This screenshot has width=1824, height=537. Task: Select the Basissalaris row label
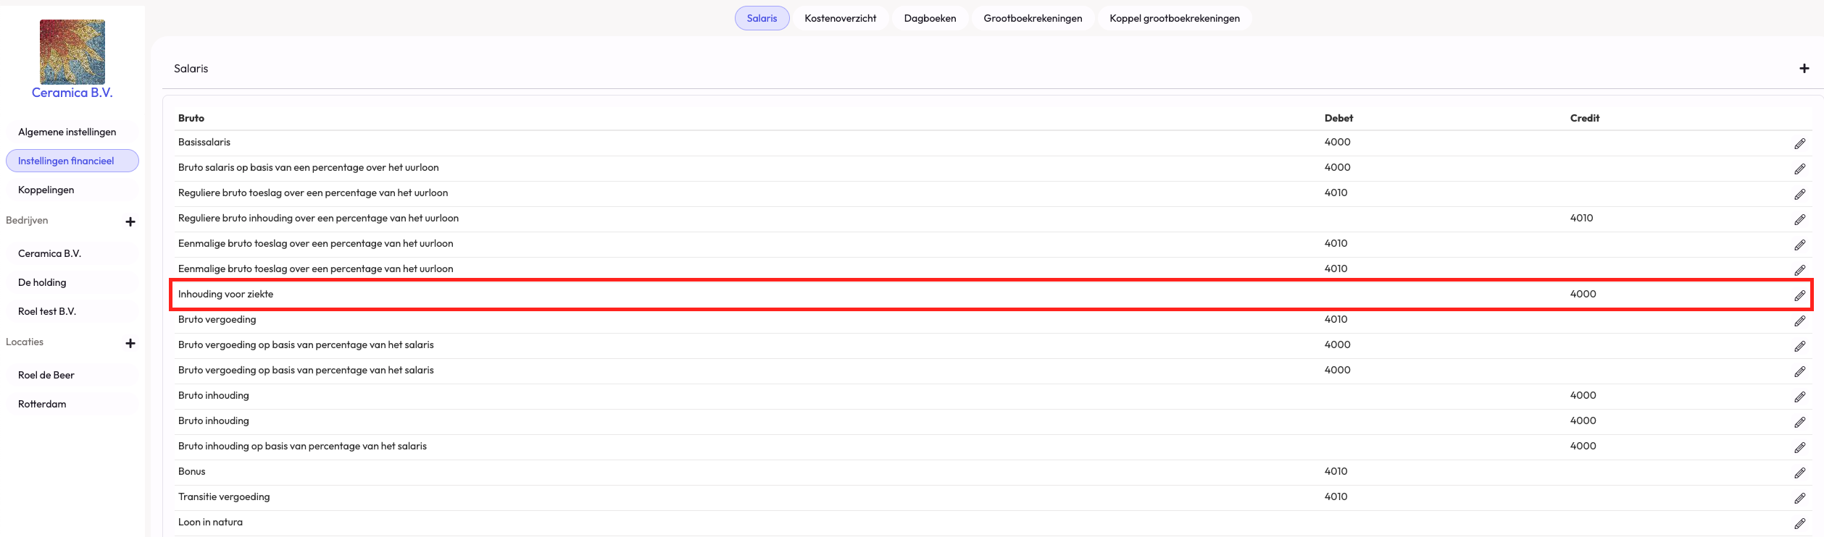[204, 142]
